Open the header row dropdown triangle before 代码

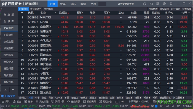coord(22,13)
